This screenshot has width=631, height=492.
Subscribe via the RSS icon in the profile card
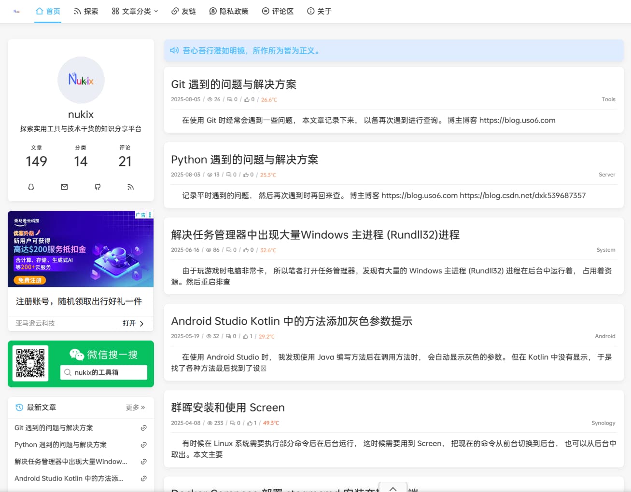(130, 187)
